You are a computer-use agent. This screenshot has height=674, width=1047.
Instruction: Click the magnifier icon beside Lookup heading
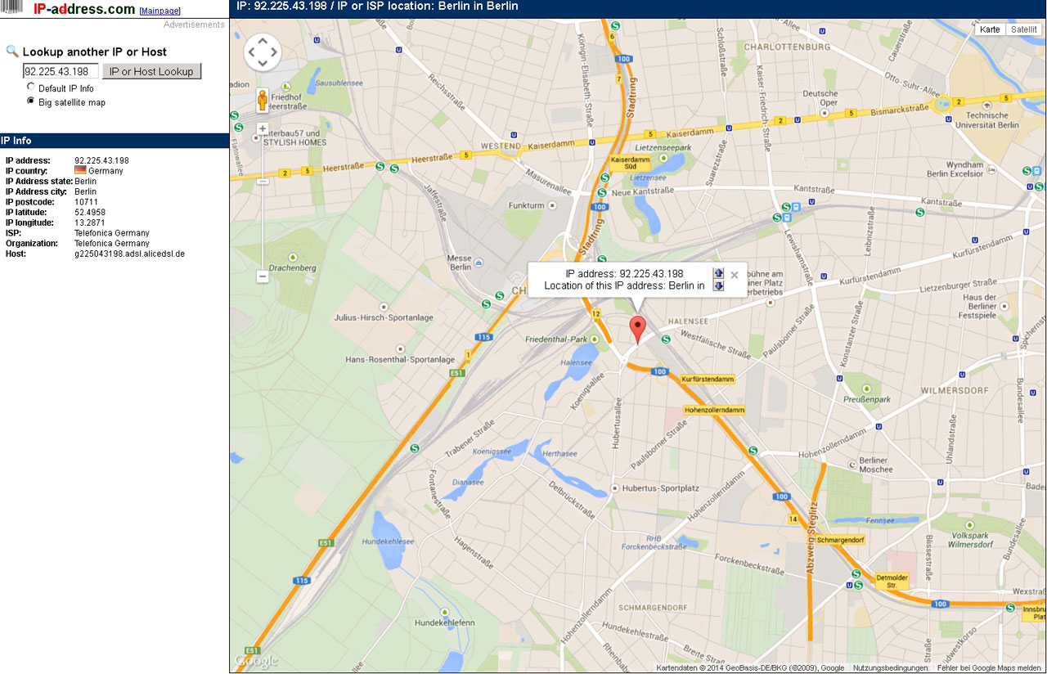(x=12, y=52)
